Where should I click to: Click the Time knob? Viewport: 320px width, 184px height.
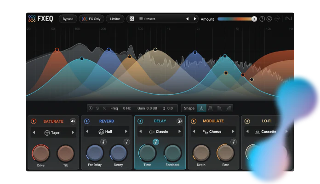tap(147, 153)
